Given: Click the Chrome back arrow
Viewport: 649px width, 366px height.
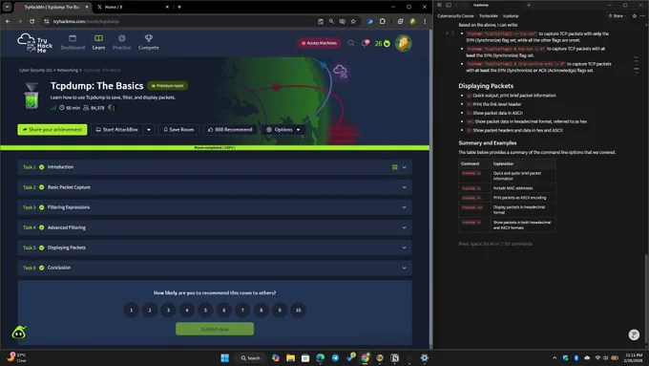Looking at the screenshot, I should click(x=8, y=21).
